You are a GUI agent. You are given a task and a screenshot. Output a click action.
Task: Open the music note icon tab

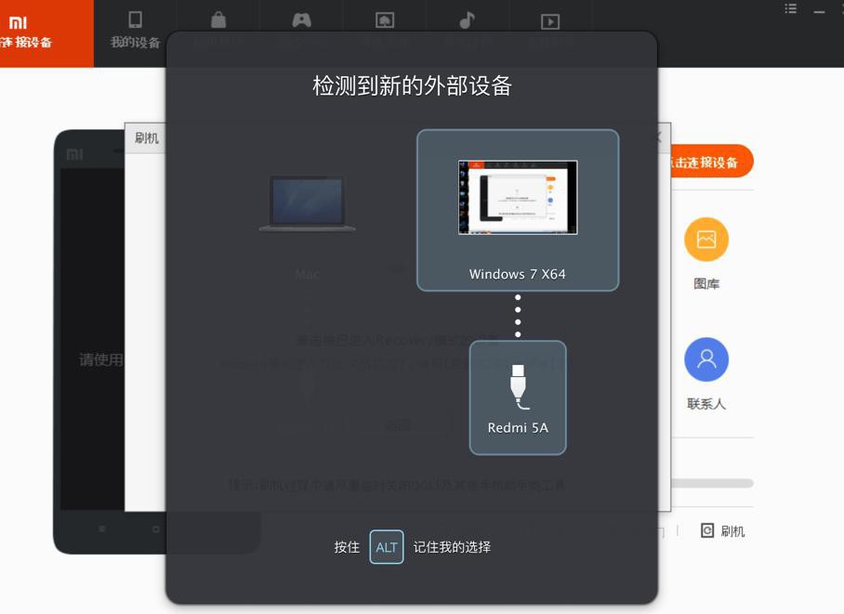pyautogui.click(x=468, y=20)
